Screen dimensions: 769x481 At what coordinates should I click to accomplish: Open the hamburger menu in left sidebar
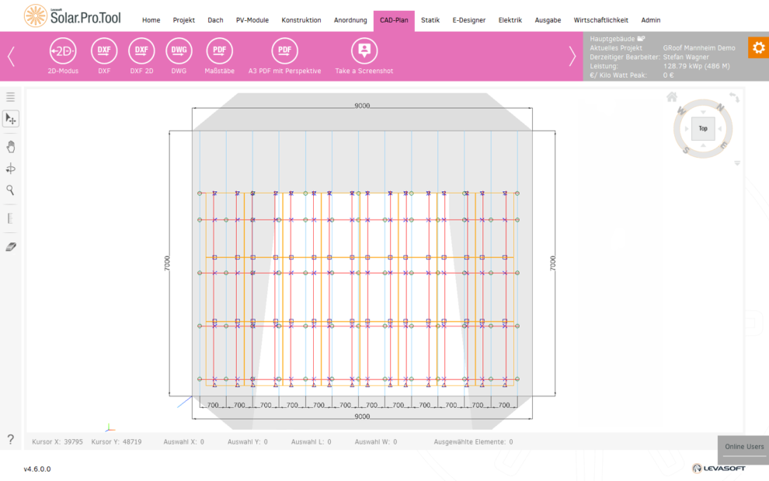pos(11,97)
